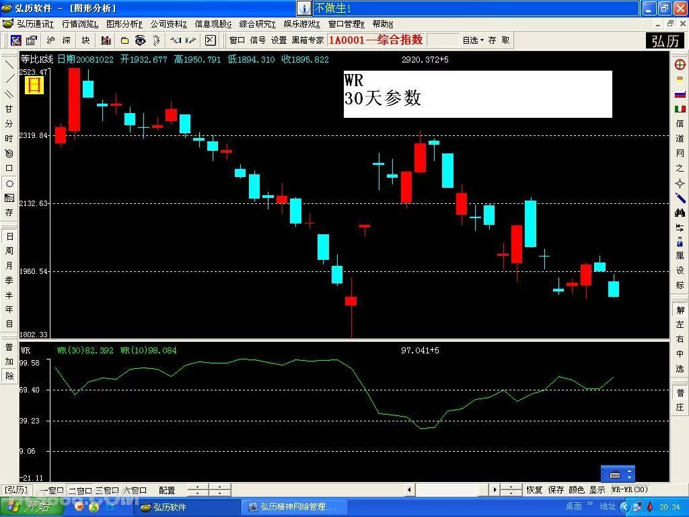The image size is (689, 517).
Task: Select the hatched pattern drawing tool
Action: [9, 199]
